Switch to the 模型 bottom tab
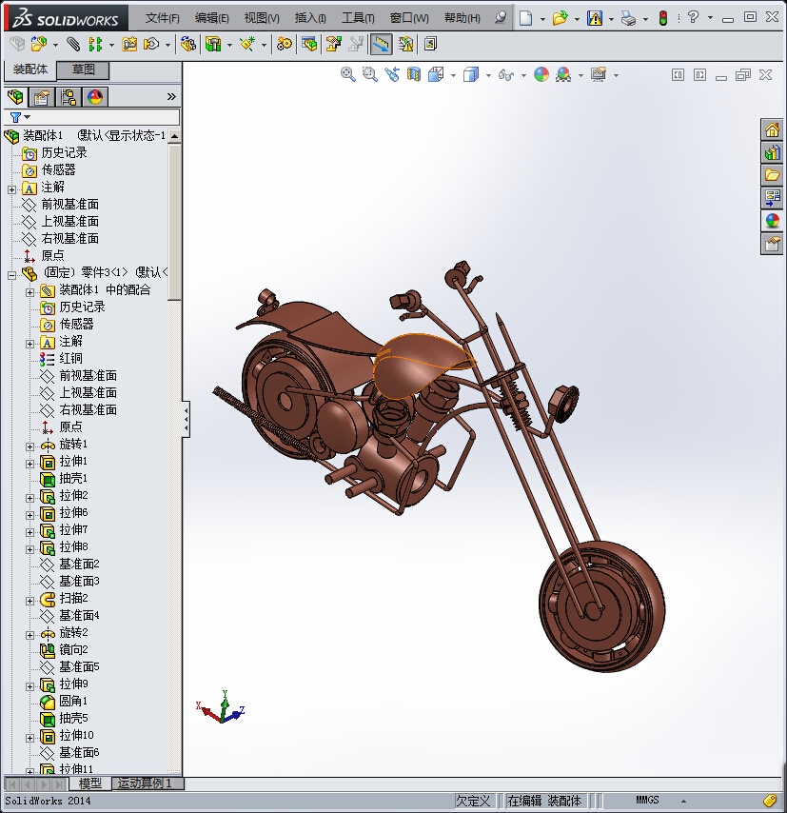 click(x=89, y=783)
